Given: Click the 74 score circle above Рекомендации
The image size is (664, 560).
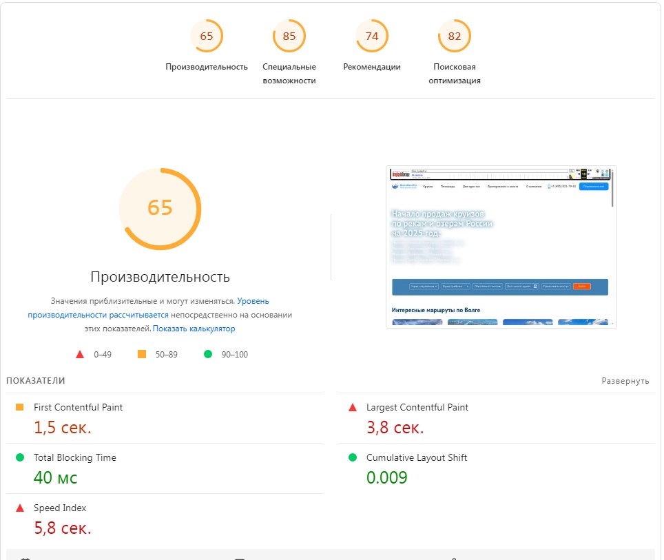Looking at the screenshot, I should pyautogui.click(x=371, y=36).
